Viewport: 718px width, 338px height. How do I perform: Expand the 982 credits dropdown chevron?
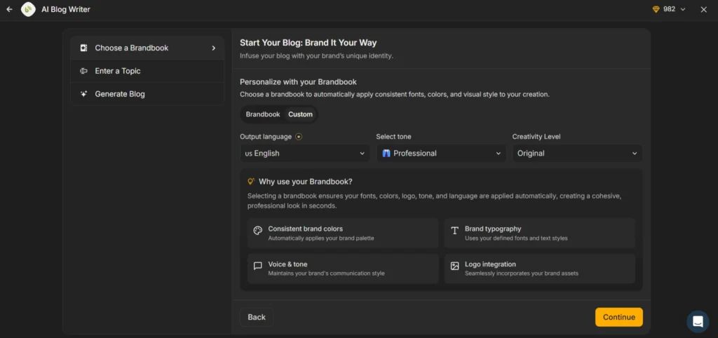coord(683,9)
